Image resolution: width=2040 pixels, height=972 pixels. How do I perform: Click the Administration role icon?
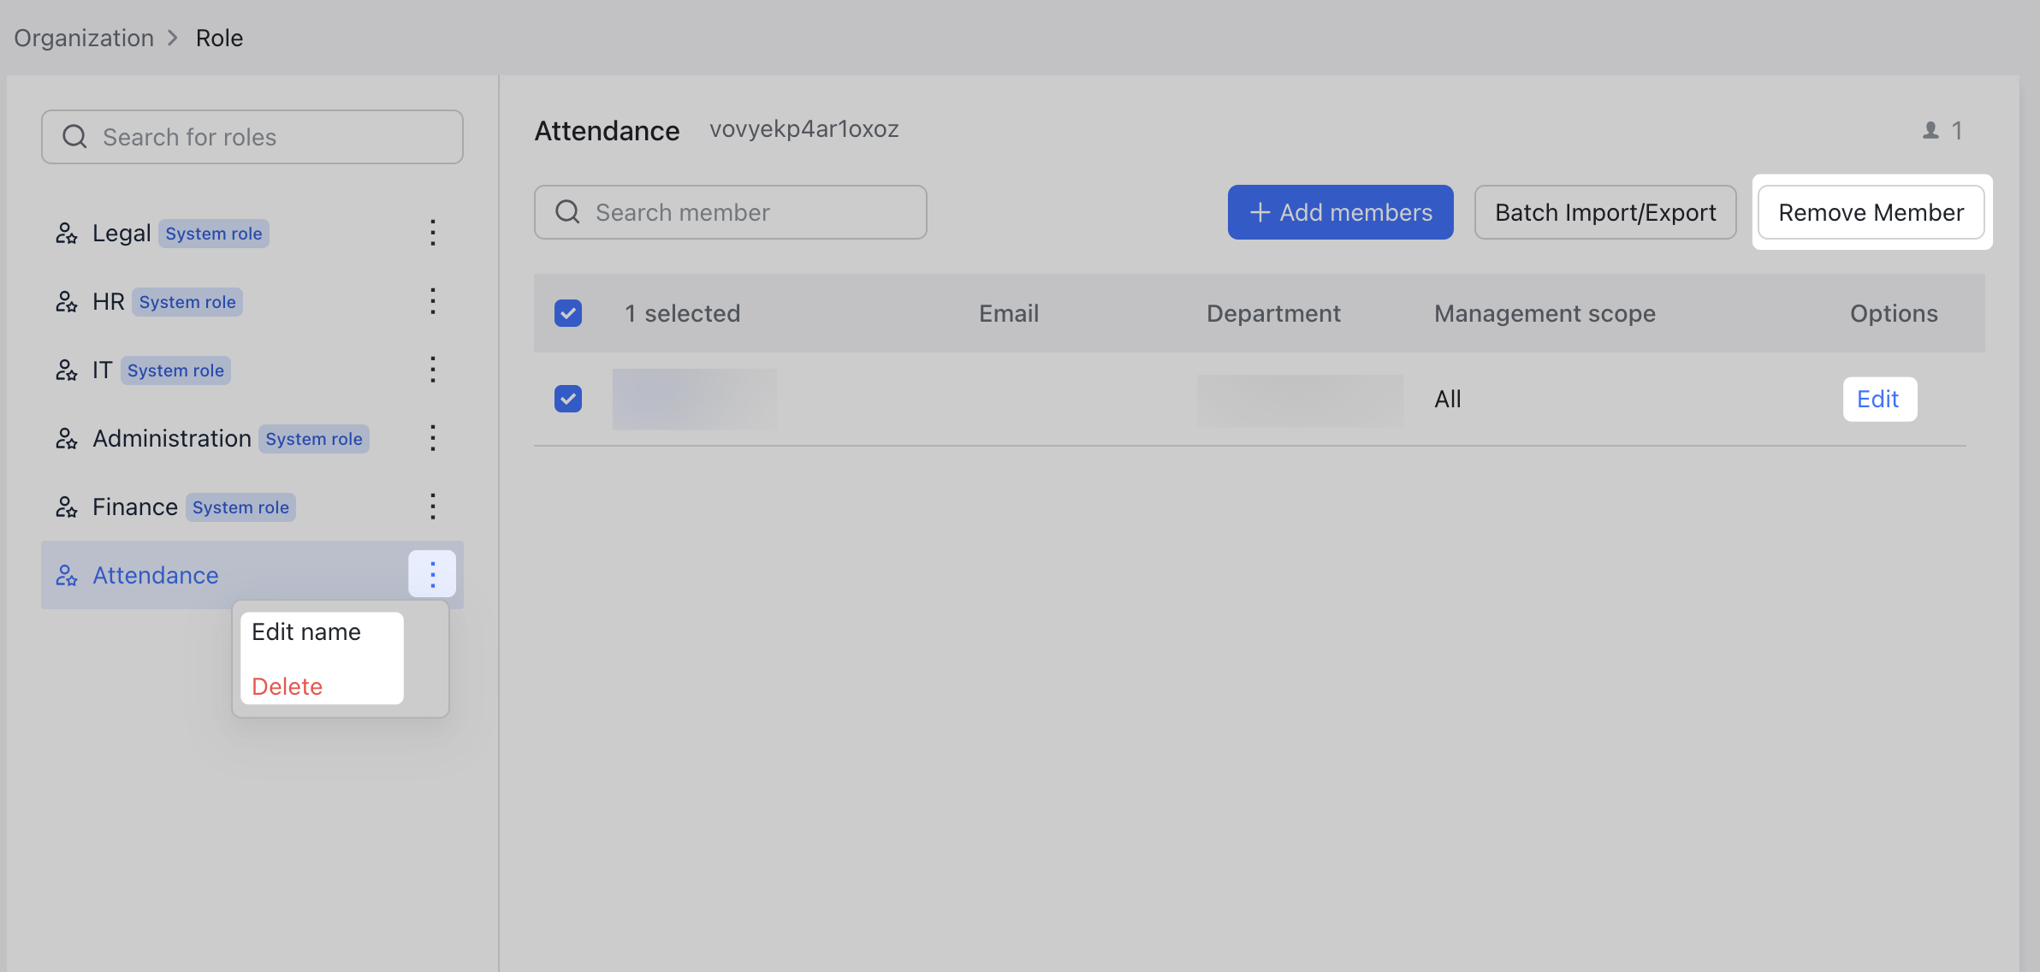coord(67,438)
